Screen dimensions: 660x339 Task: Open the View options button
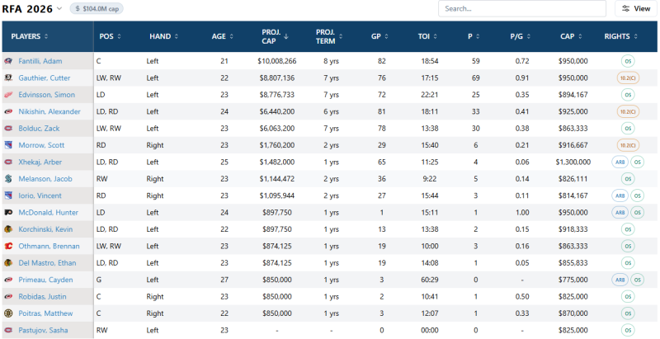[635, 8]
